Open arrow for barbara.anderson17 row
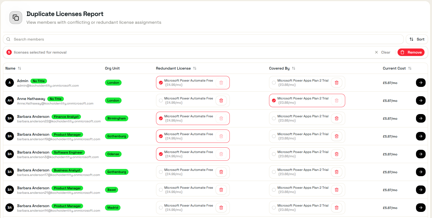This screenshot has height=218, width=432. coord(421,172)
